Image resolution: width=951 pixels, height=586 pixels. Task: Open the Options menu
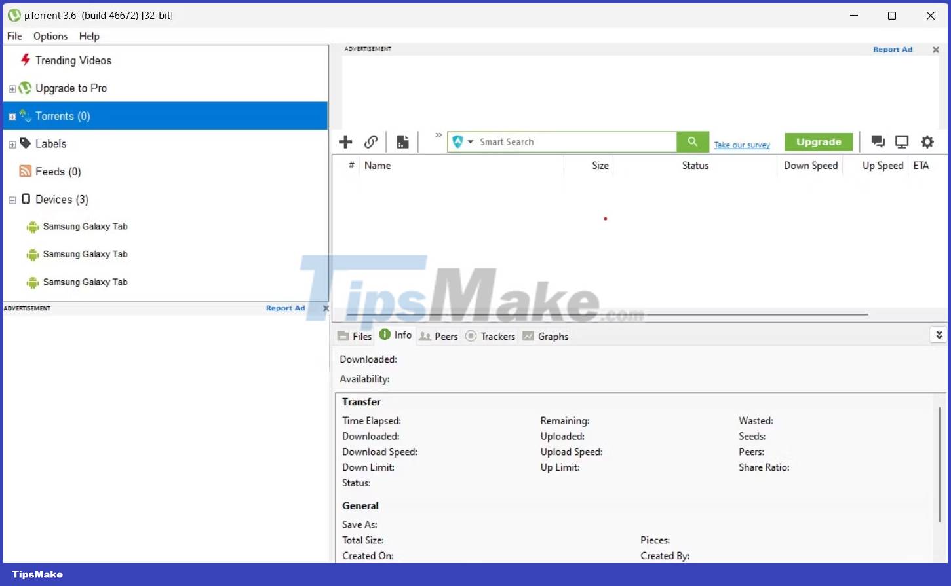(50, 36)
